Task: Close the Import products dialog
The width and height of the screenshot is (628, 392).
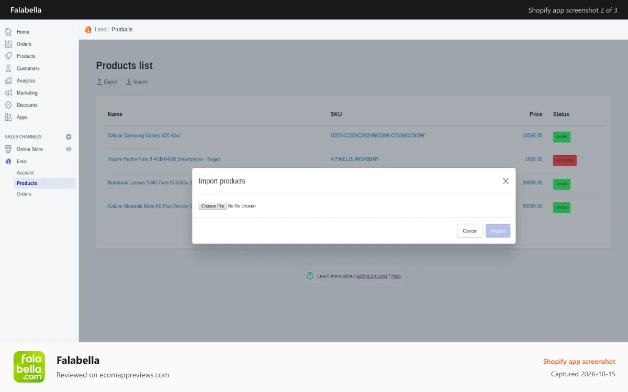Action: tap(506, 181)
